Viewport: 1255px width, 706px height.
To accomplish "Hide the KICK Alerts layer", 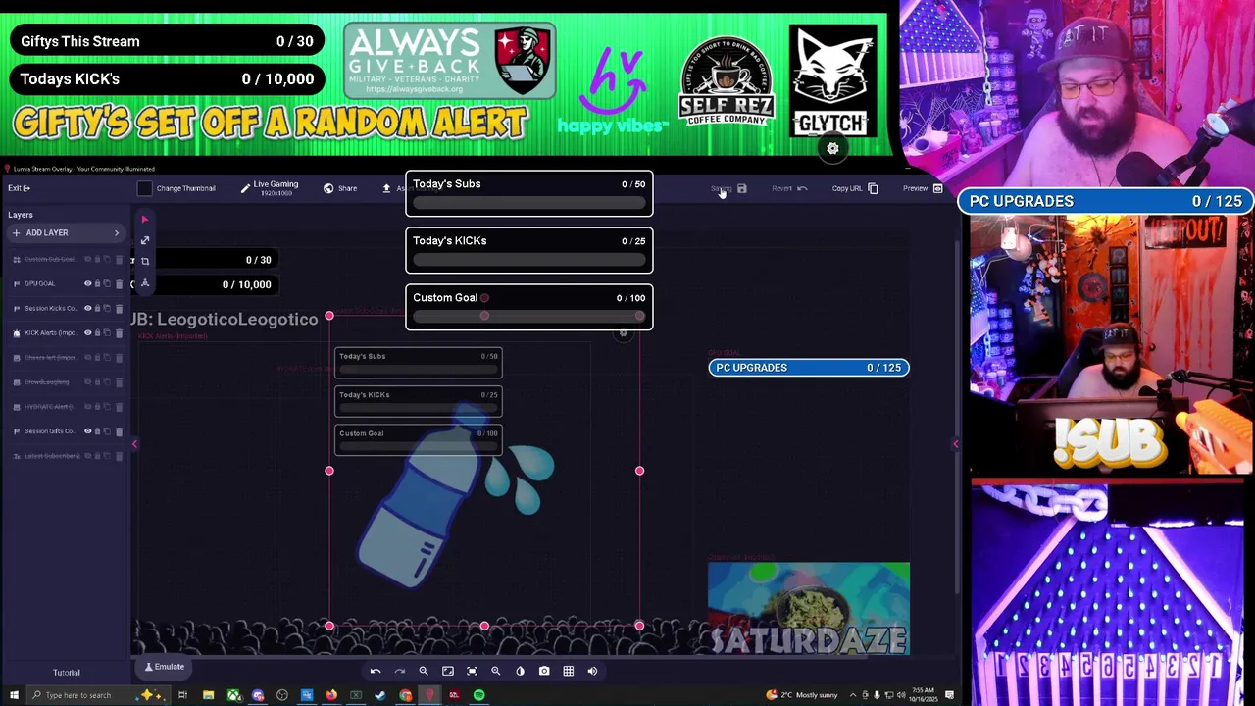I will tap(88, 332).
